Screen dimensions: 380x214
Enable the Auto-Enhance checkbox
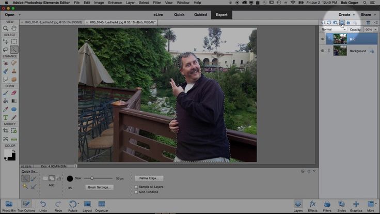[136, 192]
